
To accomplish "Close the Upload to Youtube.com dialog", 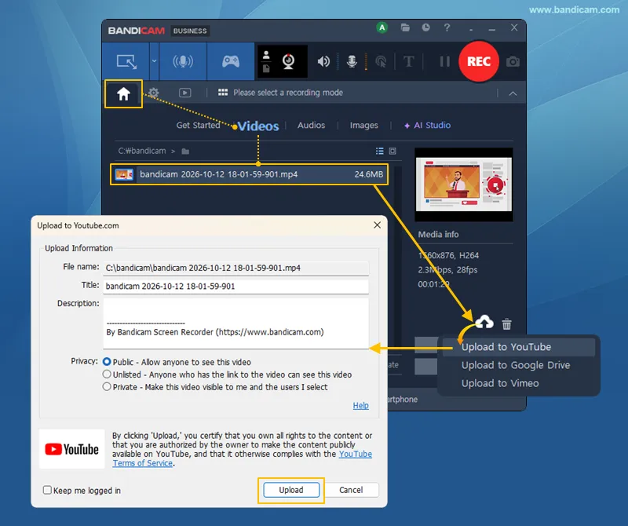I will 377,225.
